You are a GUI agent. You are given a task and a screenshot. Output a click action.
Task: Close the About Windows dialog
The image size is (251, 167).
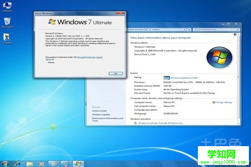pos(120,13)
